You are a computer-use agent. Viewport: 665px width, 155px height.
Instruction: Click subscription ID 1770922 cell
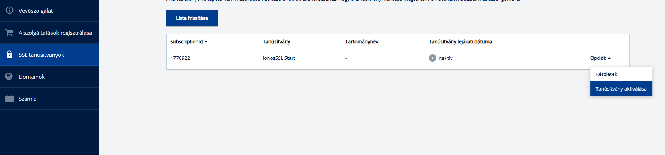180,58
